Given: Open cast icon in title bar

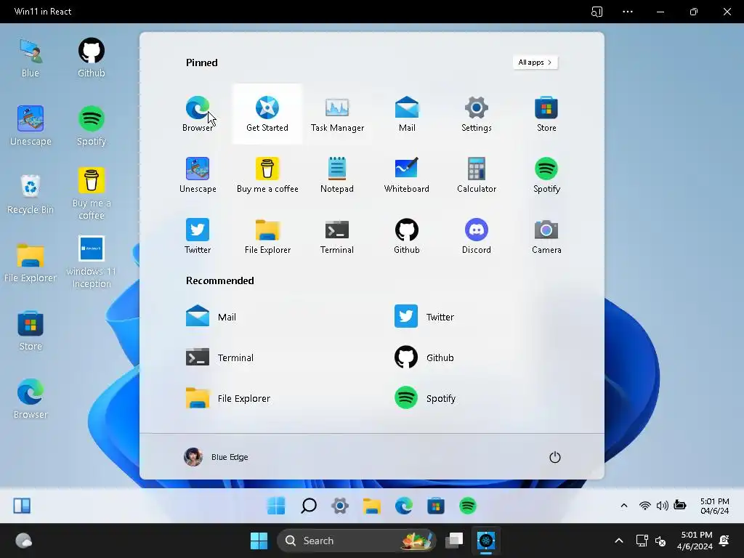Looking at the screenshot, I should (x=597, y=12).
